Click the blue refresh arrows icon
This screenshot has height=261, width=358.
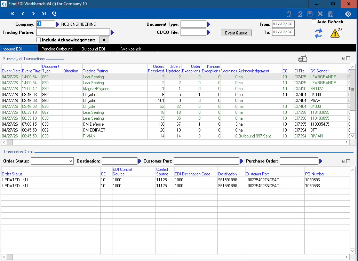pyautogui.click(x=318, y=33)
